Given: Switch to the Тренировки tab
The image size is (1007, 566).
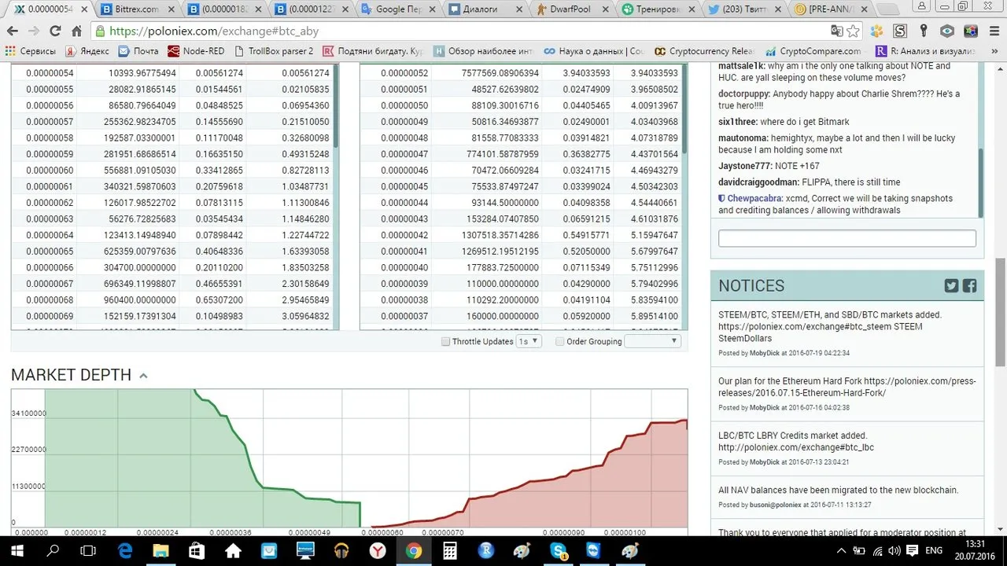Looking at the screenshot, I should [658, 9].
